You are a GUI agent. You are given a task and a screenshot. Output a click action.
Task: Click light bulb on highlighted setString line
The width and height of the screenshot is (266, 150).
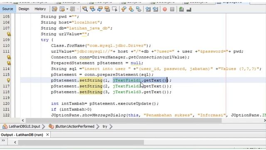click(x=8, y=80)
